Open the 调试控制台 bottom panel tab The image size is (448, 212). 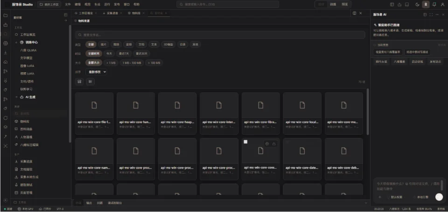(115, 203)
